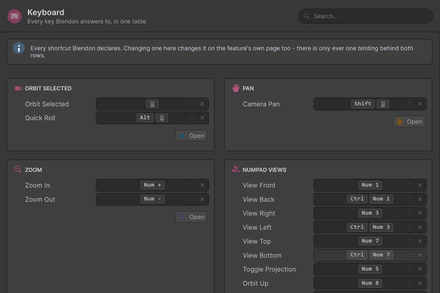Image resolution: width=440 pixels, height=293 pixels.
Task: Click the Zoom magnifier section icon
Action: pos(18,170)
